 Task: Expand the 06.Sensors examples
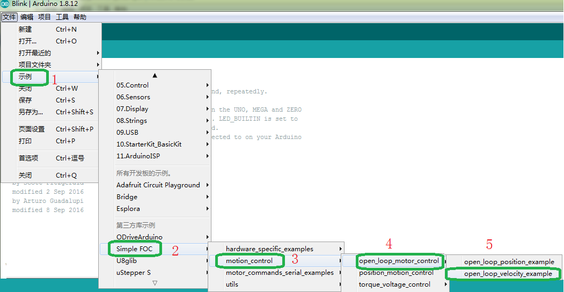[155, 97]
